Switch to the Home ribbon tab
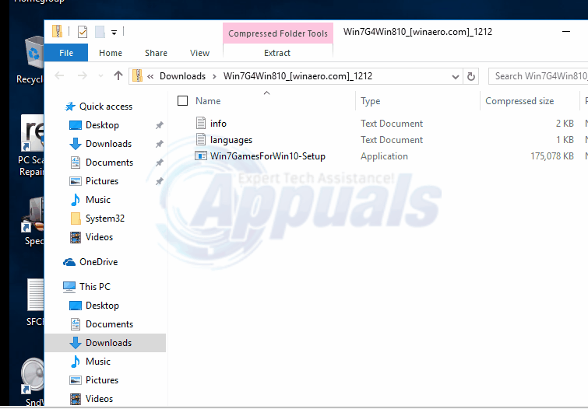The image size is (588, 409). pyautogui.click(x=111, y=53)
